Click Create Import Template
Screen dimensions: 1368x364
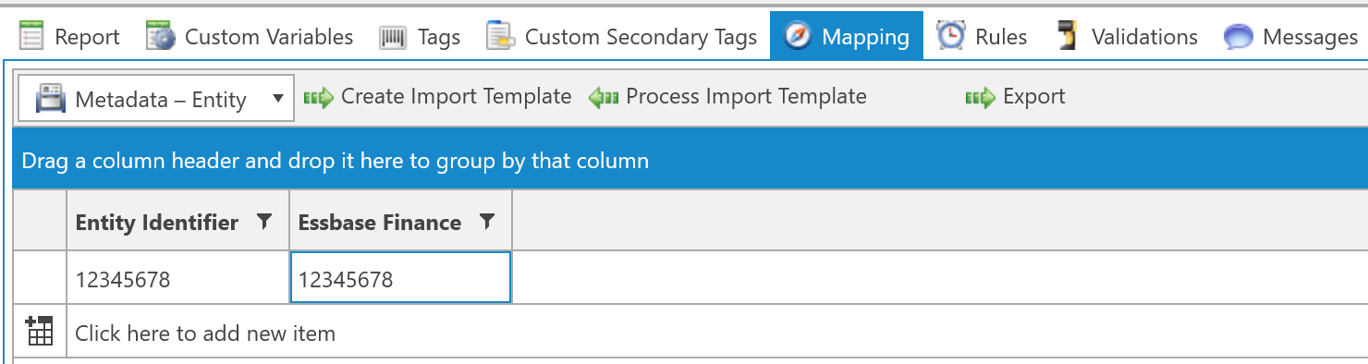(x=437, y=97)
